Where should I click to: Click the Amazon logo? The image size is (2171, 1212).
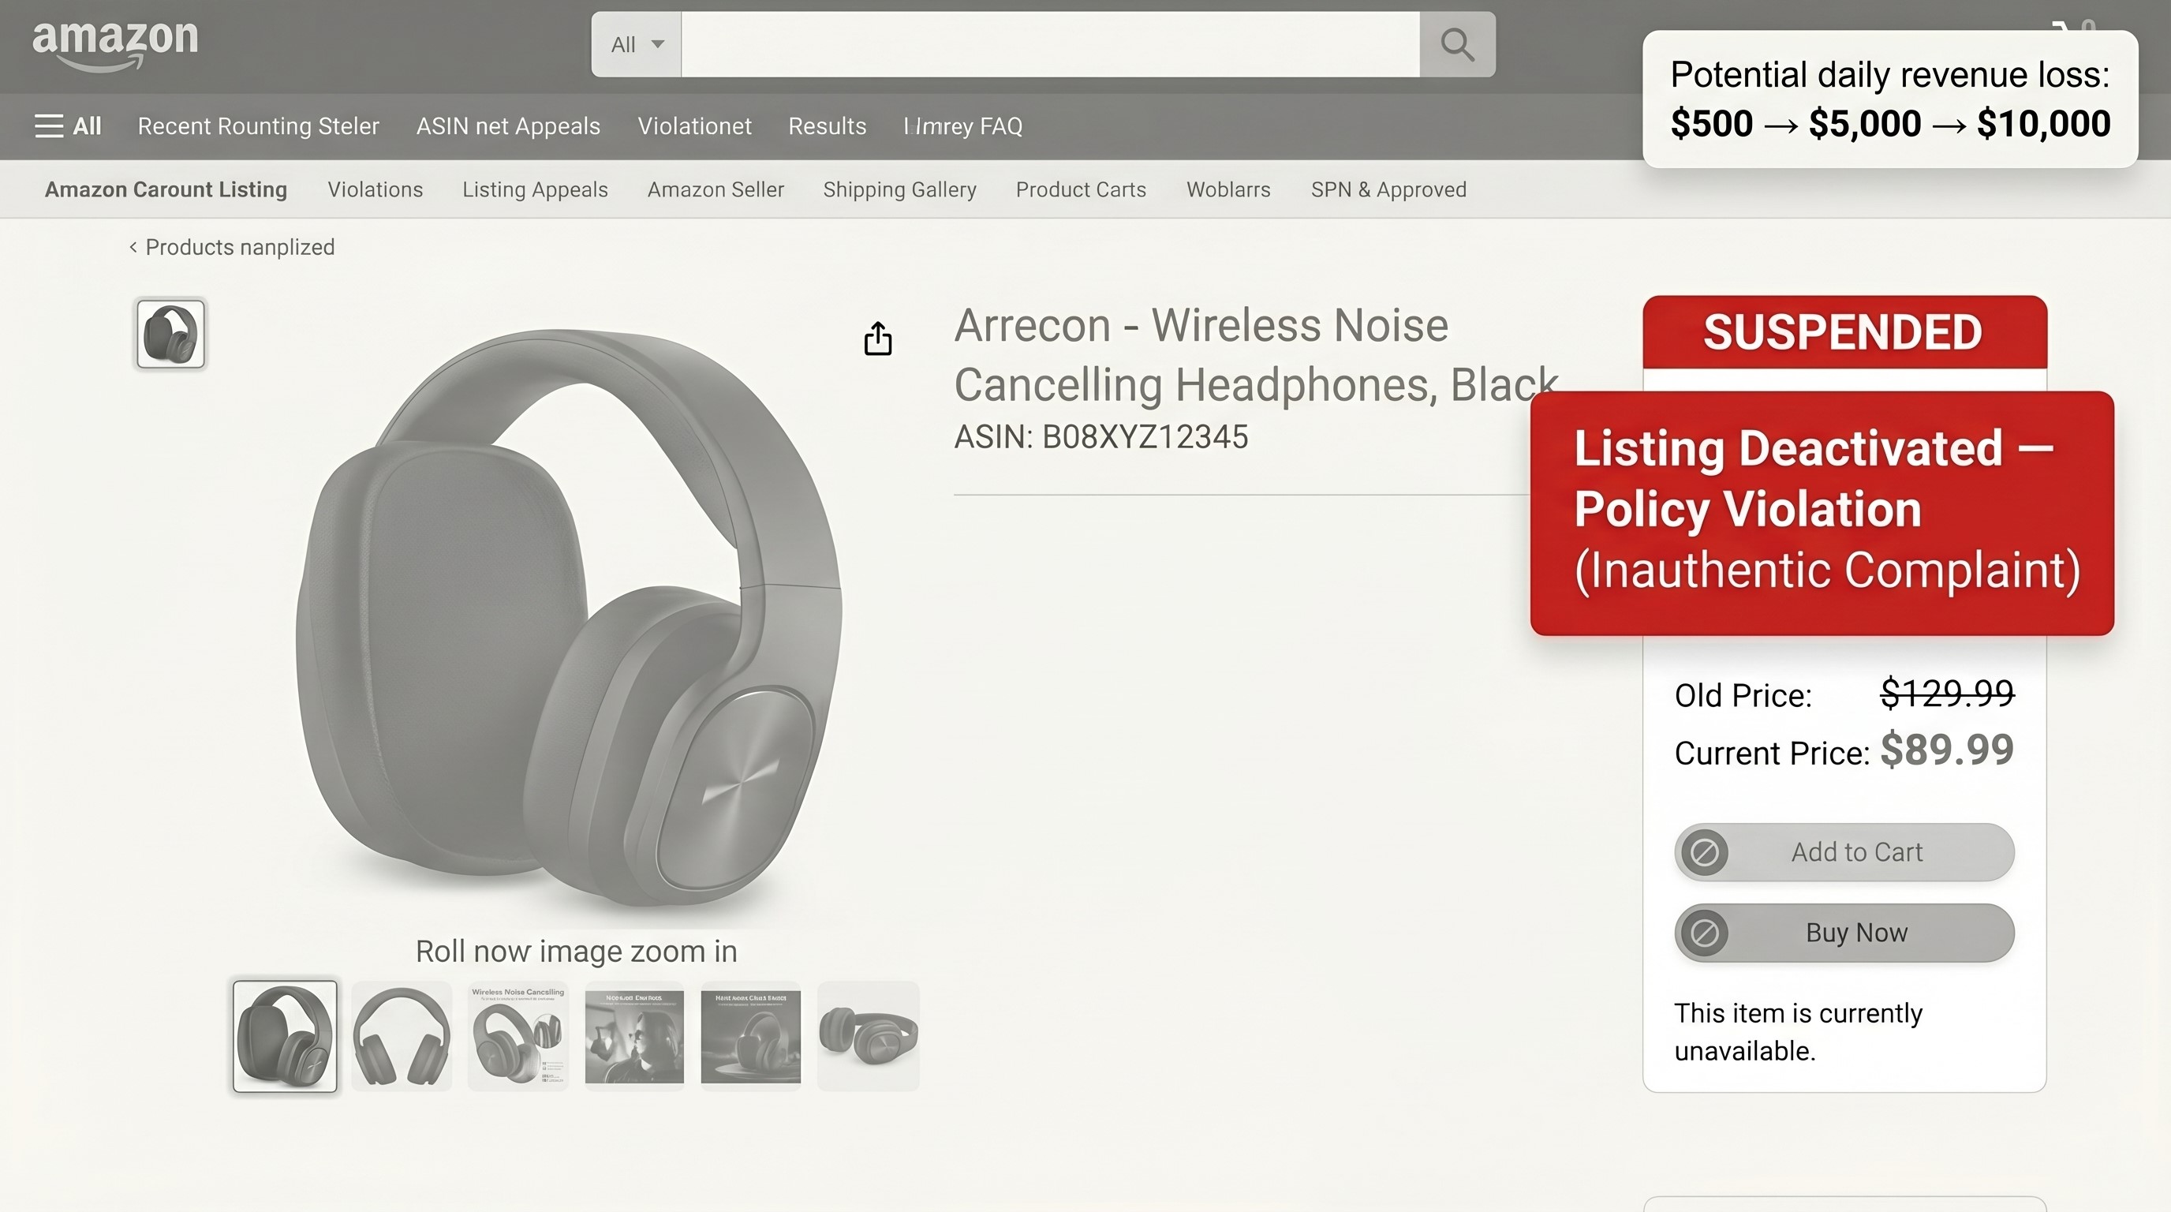[x=114, y=42]
